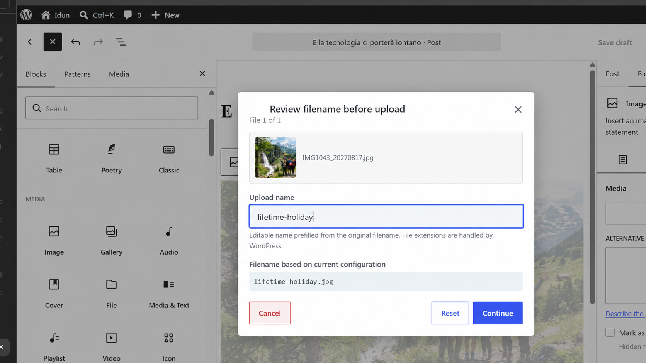Switch to the Blocks tab
This screenshot has height=363, width=646.
coord(36,74)
